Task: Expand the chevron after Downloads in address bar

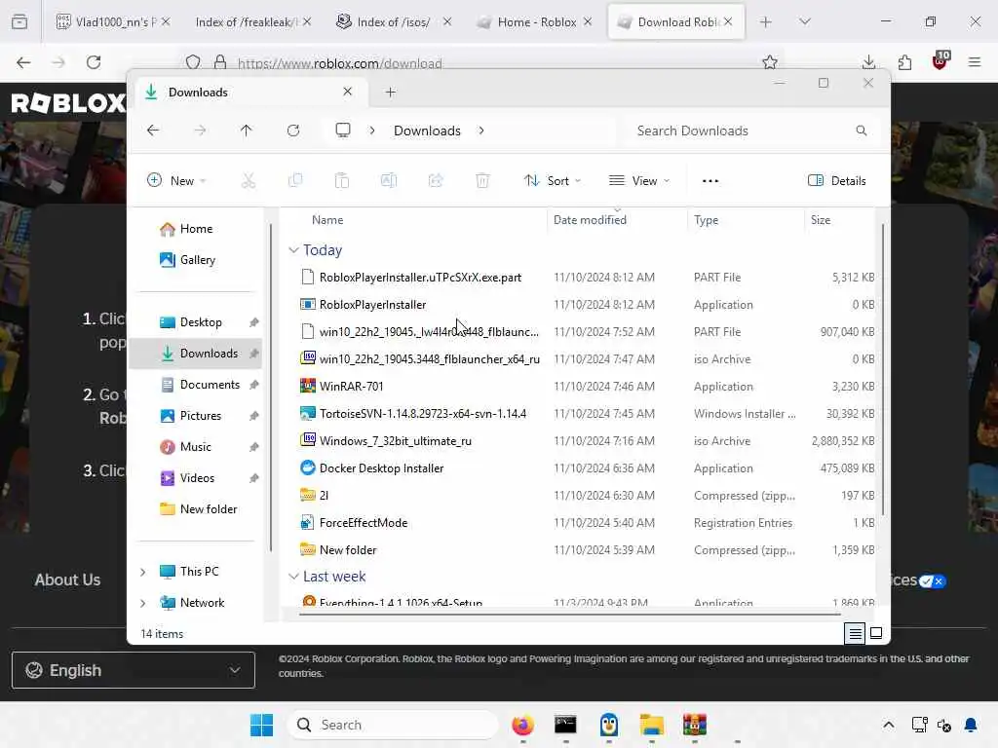Action: click(x=481, y=131)
